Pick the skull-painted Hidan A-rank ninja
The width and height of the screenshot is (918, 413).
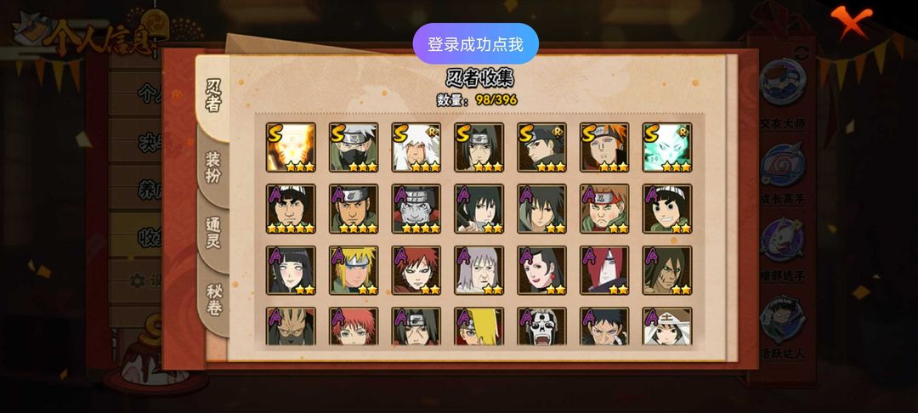point(541,325)
